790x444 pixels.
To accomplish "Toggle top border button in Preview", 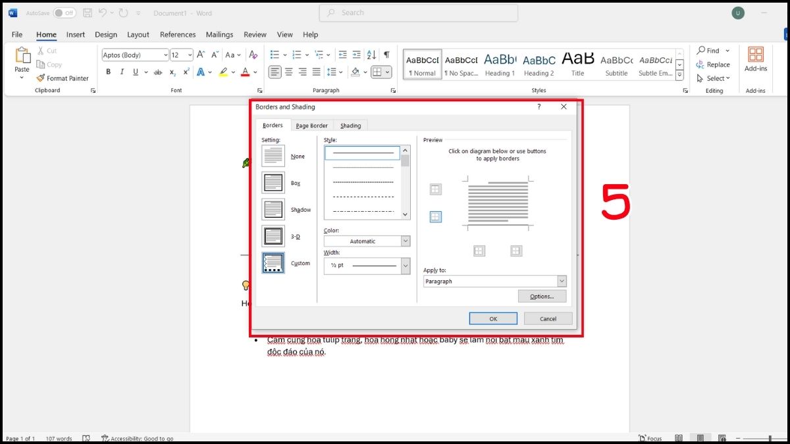I will pyautogui.click(x=435, y=189).
